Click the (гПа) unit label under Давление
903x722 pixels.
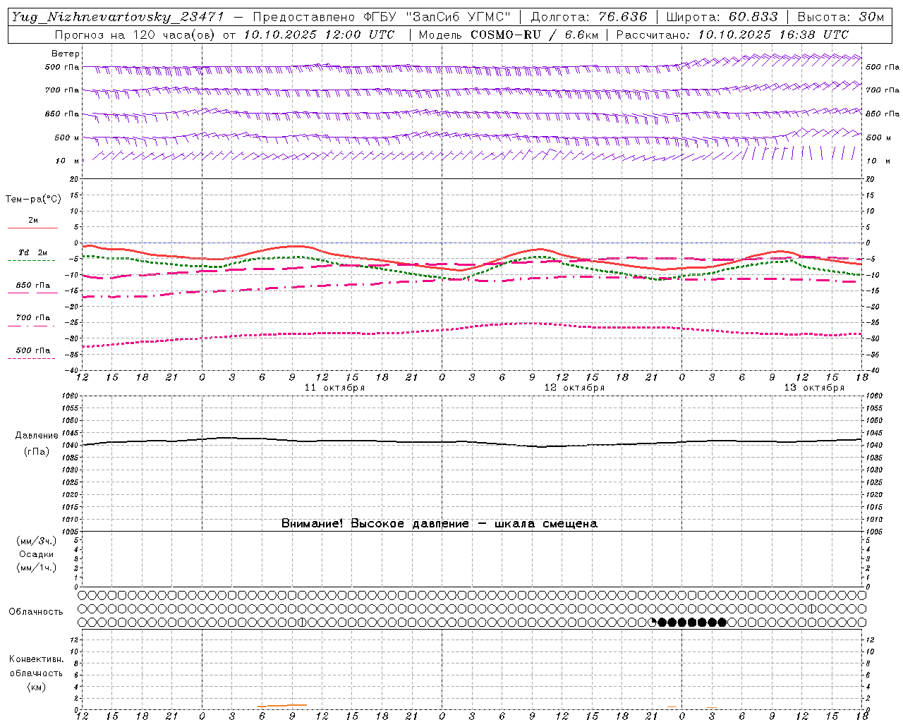37,451
